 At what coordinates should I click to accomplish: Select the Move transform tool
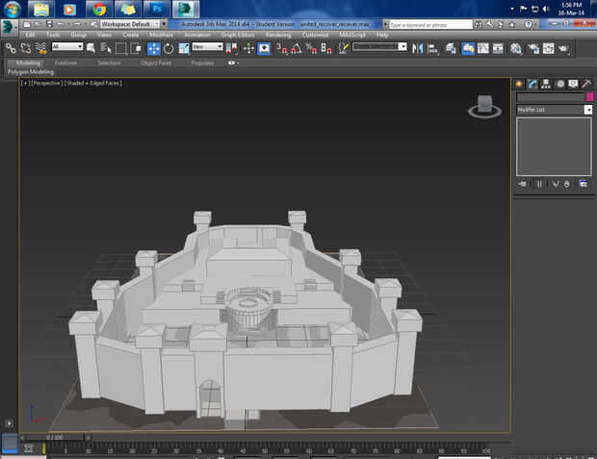point(153,47)
